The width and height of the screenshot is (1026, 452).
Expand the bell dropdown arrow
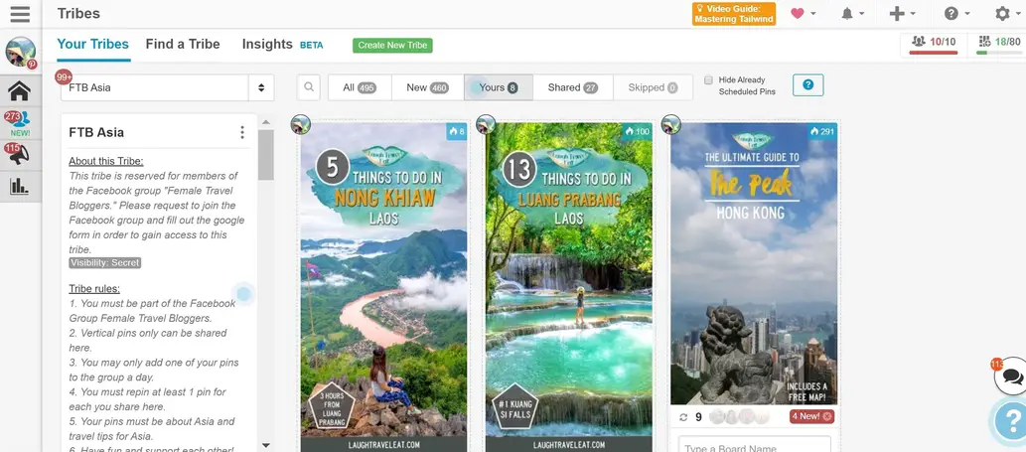click(x=862, y=14)
